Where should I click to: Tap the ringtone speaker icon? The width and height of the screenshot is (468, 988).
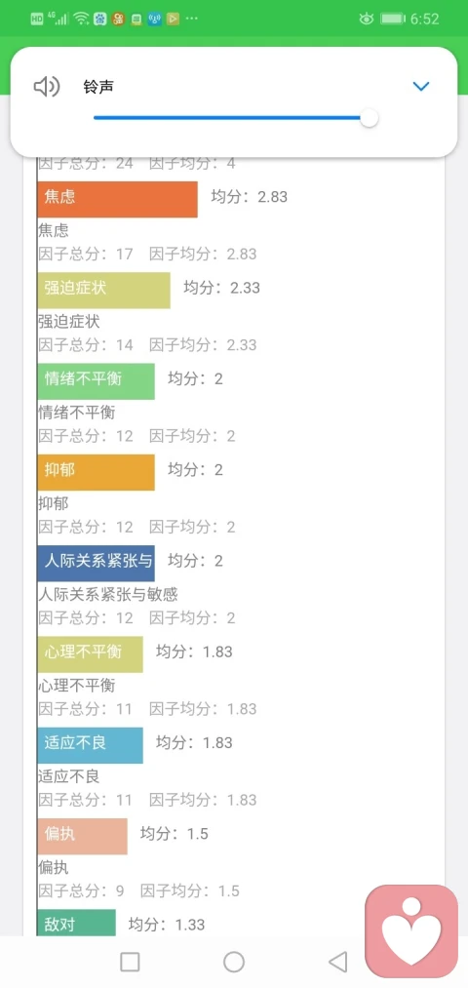(47, 87)
